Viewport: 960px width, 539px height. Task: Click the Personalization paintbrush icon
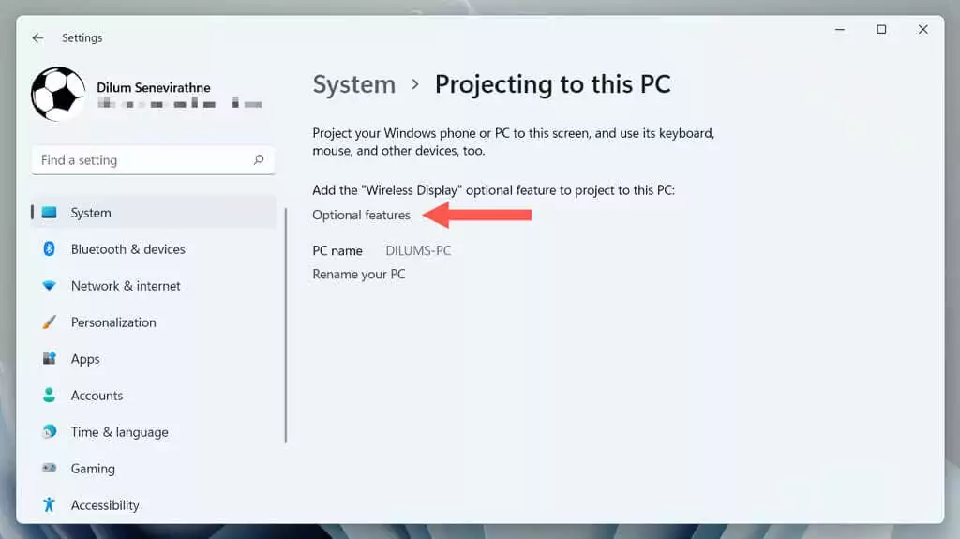click(x=49, y=322)
